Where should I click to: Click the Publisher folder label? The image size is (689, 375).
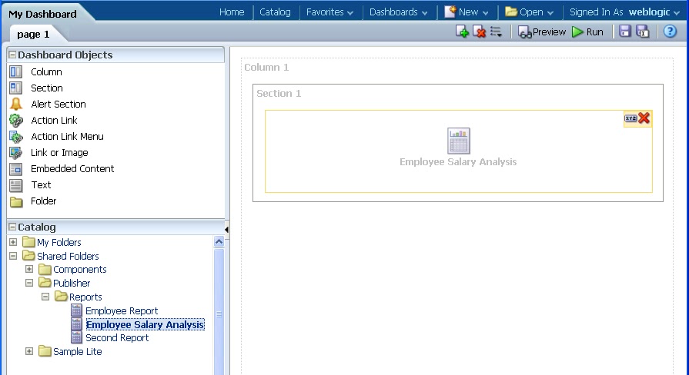point(72,283)
